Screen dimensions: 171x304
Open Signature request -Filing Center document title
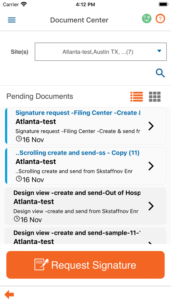78,113
